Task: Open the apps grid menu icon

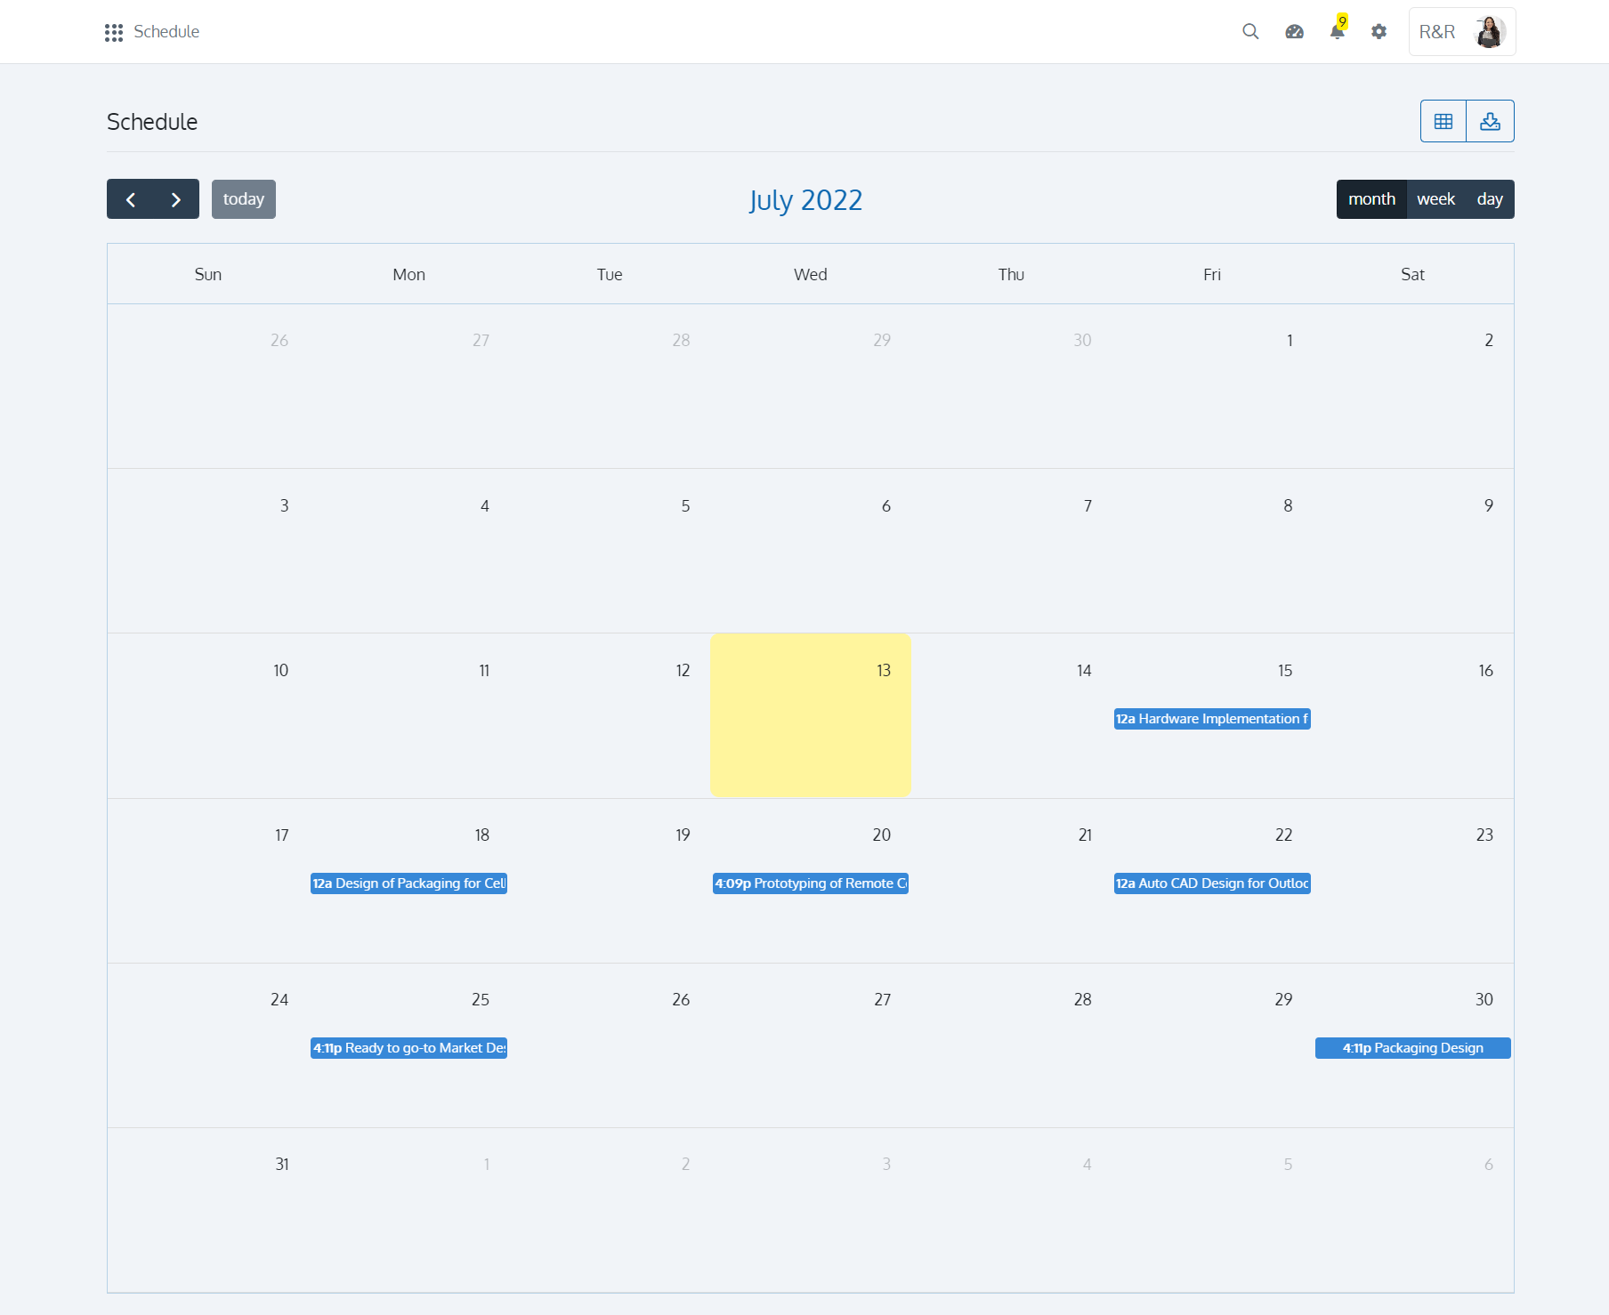Action: (x=113, y=32)
